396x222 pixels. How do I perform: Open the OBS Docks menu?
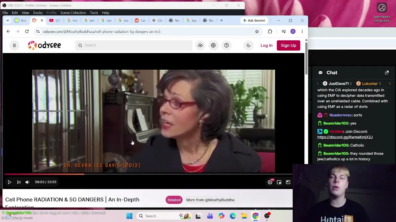point(38,13)
